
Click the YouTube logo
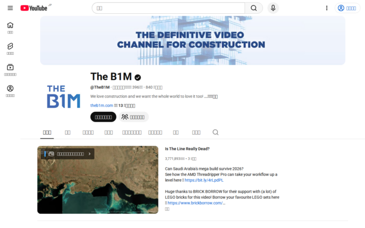point(34,8)
